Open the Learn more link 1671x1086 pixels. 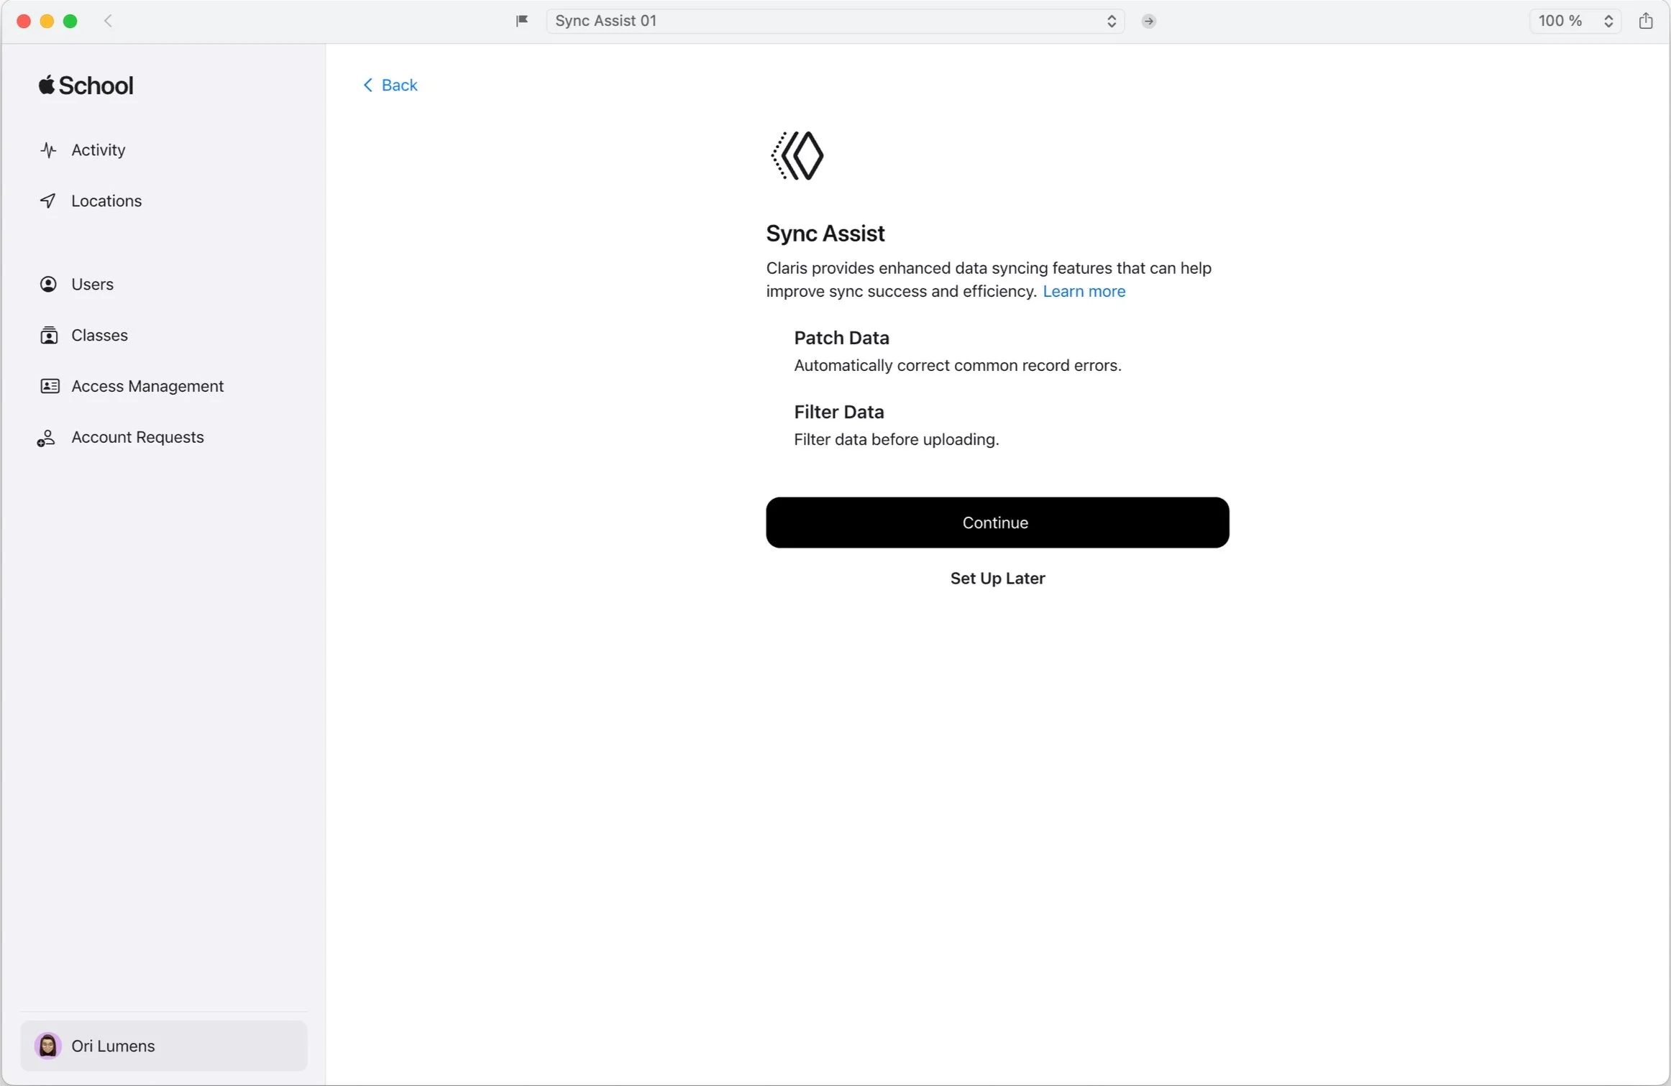pyautogui.click(x=1084, y=291)
